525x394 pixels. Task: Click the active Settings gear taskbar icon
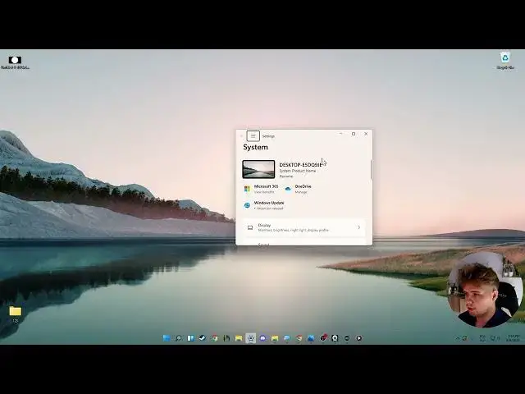click(x=250, y=338)
